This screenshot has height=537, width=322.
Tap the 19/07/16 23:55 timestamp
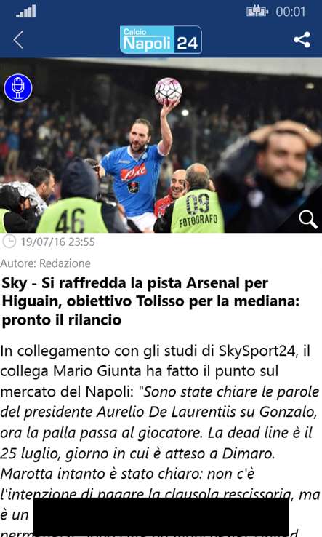click(x=57, y=242)
